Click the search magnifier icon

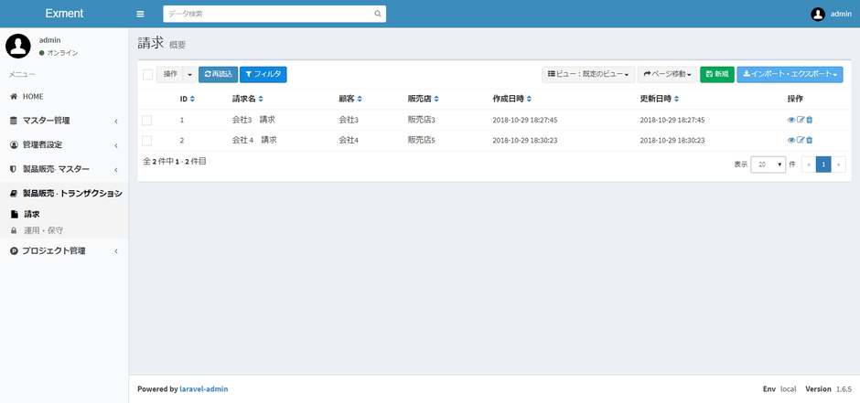click(378, 15)
